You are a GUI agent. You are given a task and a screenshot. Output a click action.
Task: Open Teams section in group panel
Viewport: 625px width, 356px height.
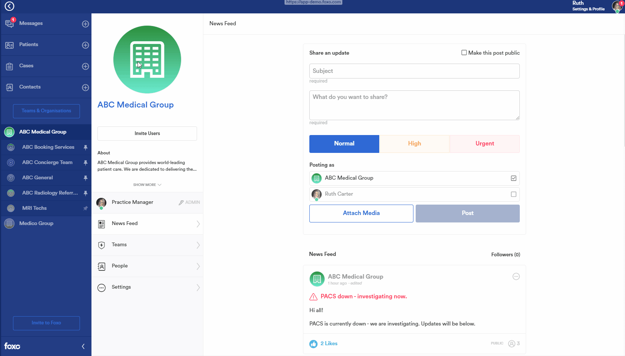pos(147,245)
